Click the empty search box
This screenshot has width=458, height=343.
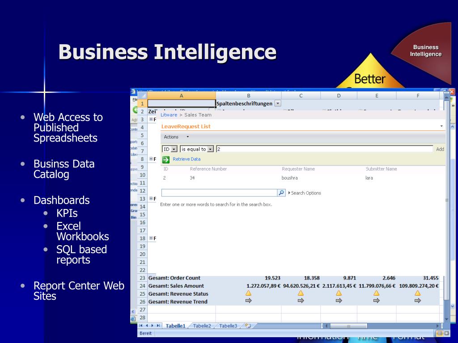pyautogui.click(x=219, y=193)
